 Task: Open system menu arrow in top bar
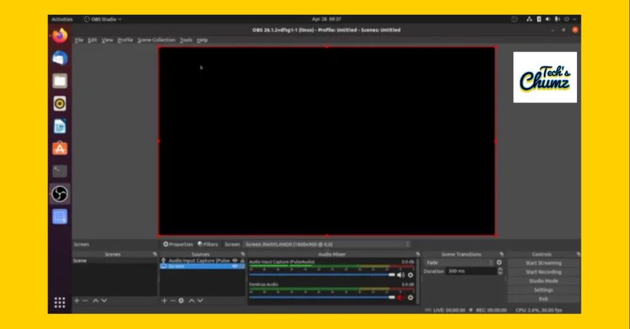[x=575, y=19]
